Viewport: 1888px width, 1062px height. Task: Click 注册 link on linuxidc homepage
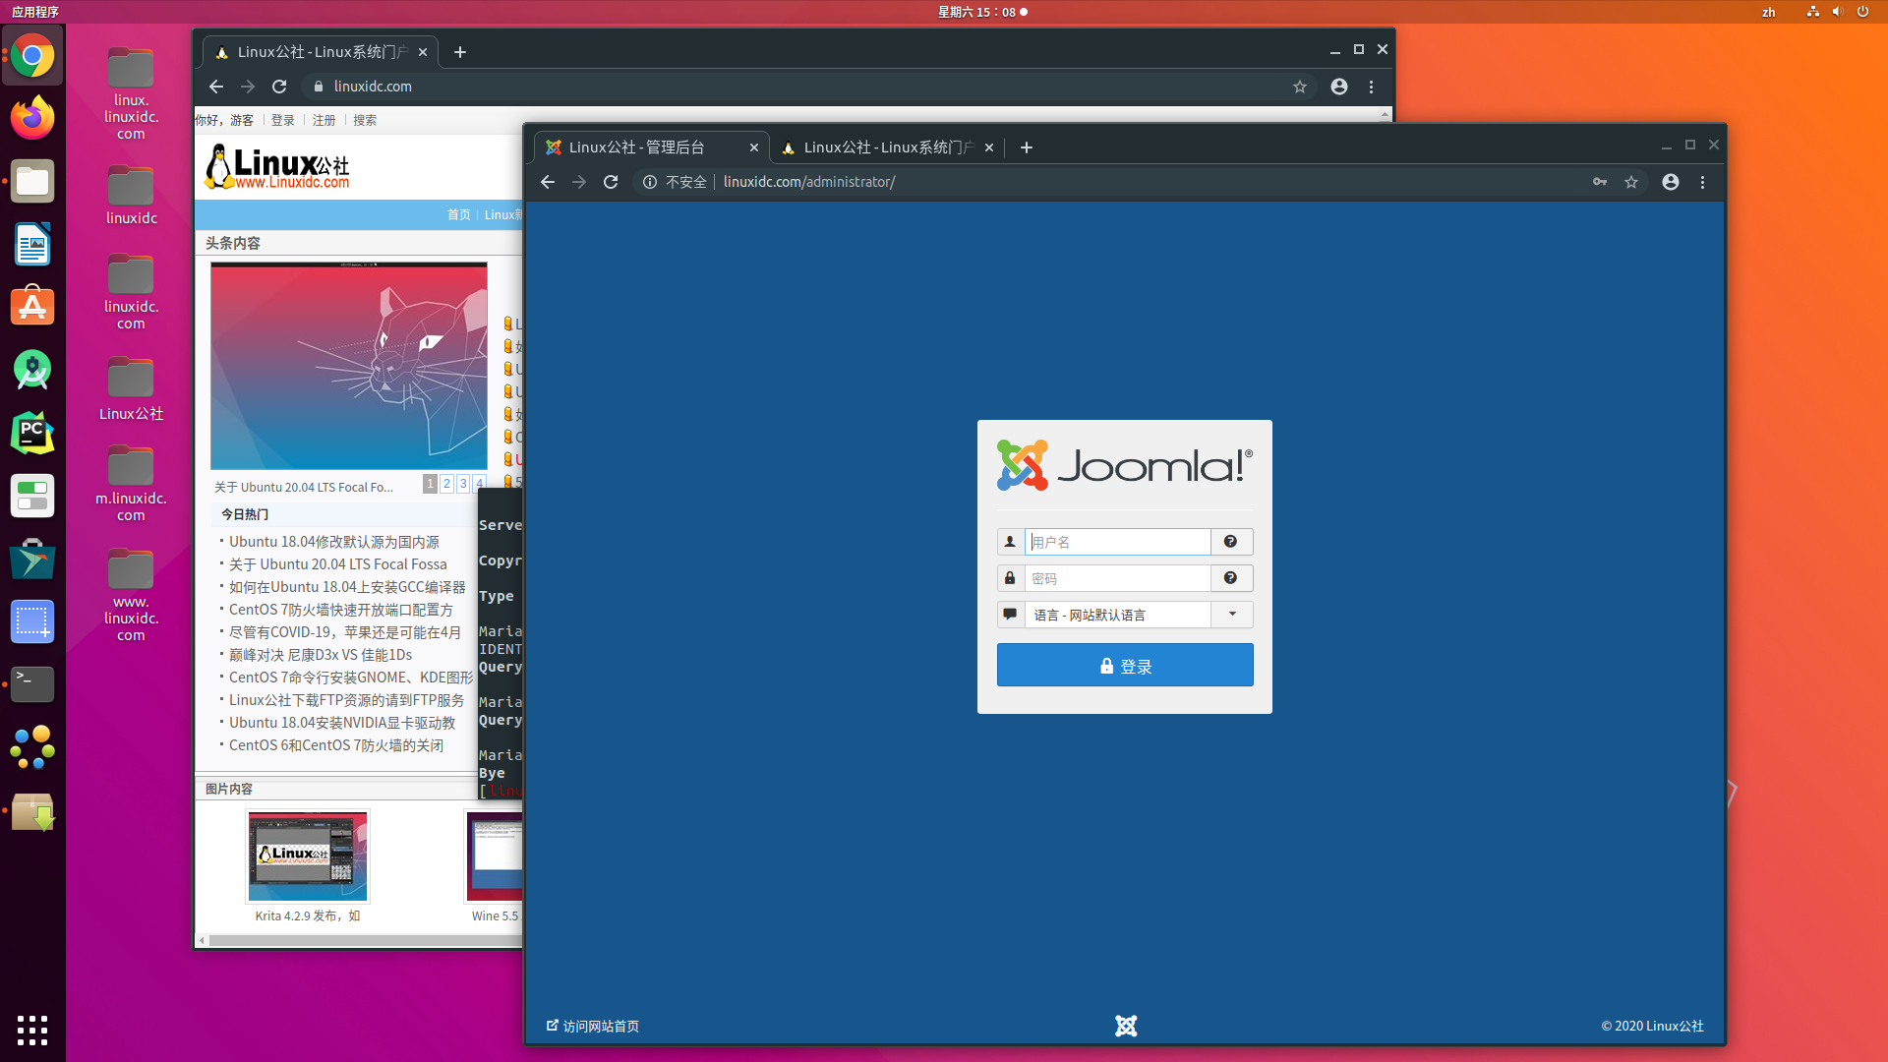coord(324,120)
